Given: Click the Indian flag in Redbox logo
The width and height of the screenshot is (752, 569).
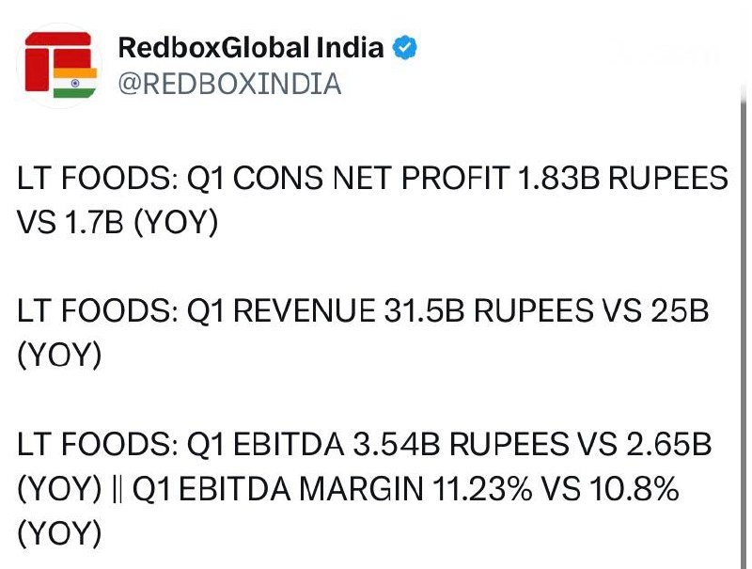Looking at the screenshot, I should point(75,83).
